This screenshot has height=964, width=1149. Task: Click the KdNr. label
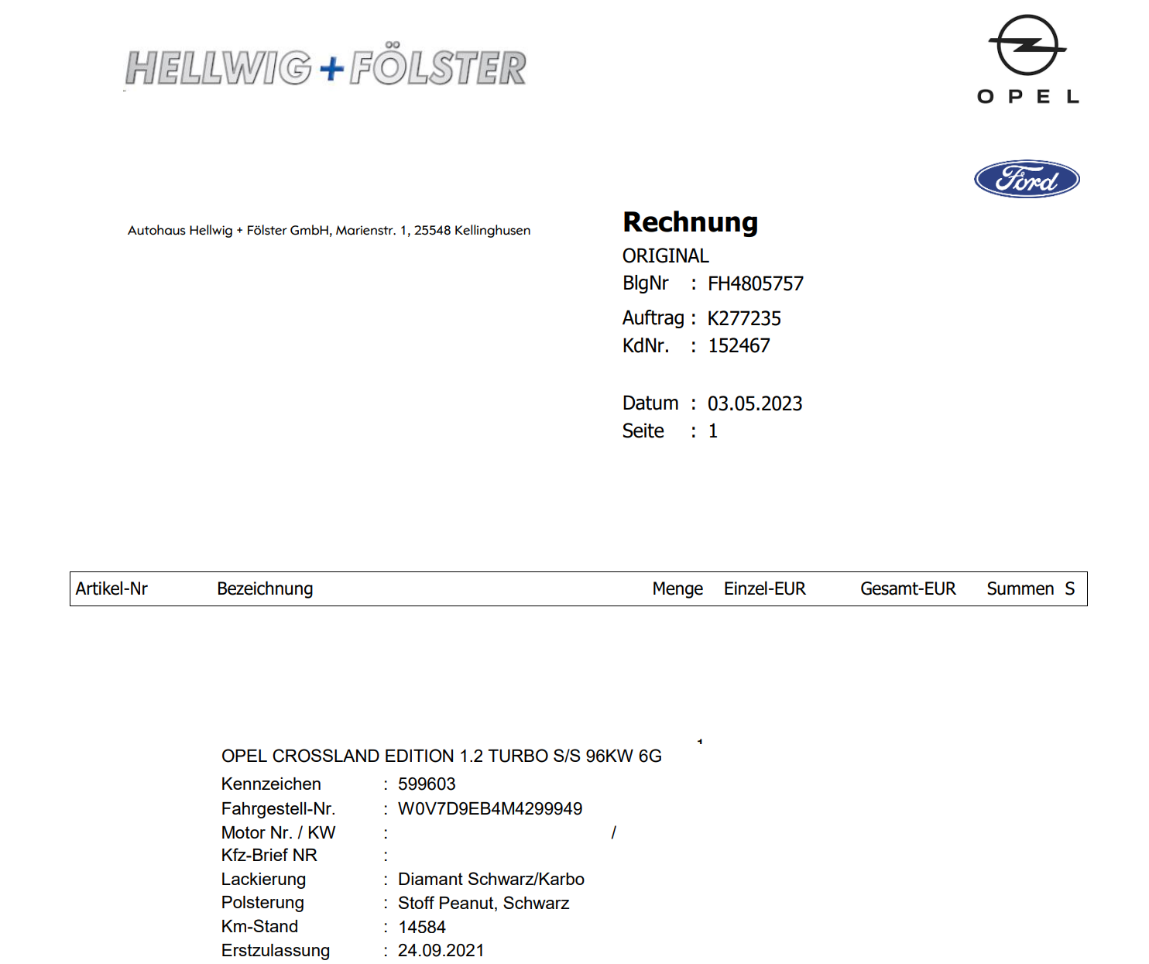coord(646,345)
